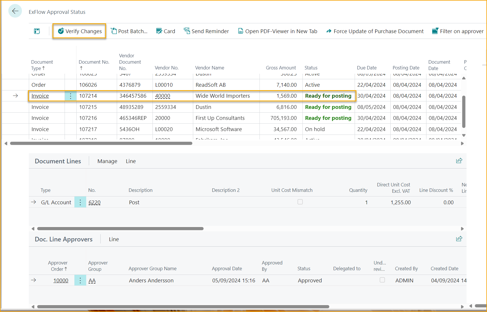Open the ellipsis menu on approver row 10000
The width and height of the screenshot is (487, 312).
click(x=80, y=280)
